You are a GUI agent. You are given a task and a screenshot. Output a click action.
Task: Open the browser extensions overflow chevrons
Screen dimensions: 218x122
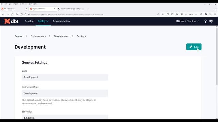point(211,14)
